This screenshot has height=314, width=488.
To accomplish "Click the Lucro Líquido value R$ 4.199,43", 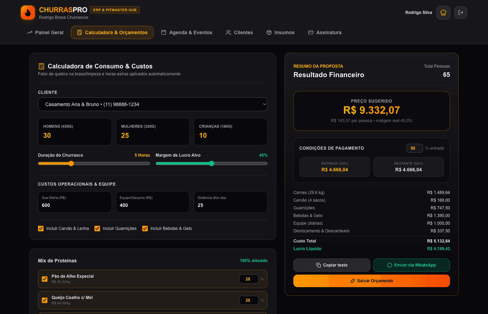I will [x=439, y=249].
